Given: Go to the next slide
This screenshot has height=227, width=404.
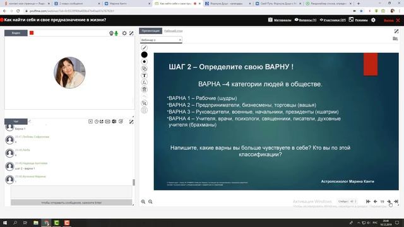Looking at the screenshot, I should tap(389, 202).
